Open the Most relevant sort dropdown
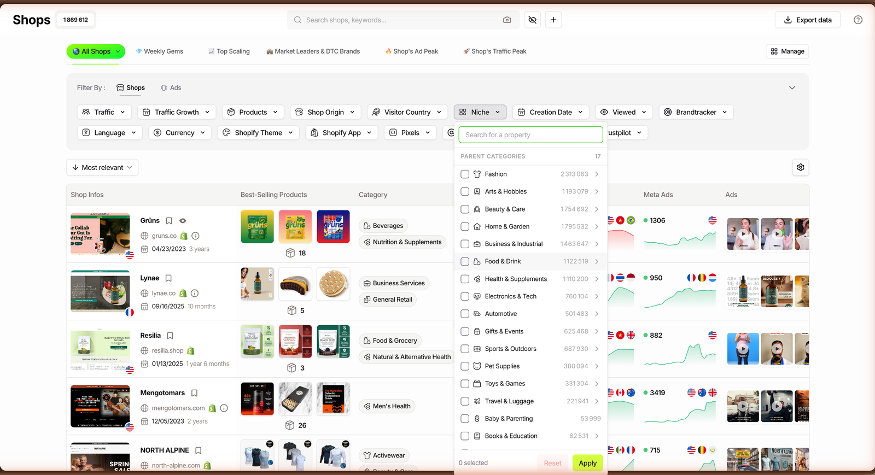 click(x=102, y=167)
